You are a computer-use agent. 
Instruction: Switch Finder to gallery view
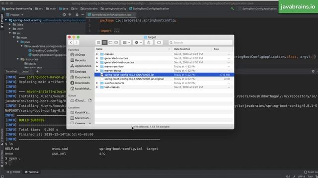click(116, 43)
